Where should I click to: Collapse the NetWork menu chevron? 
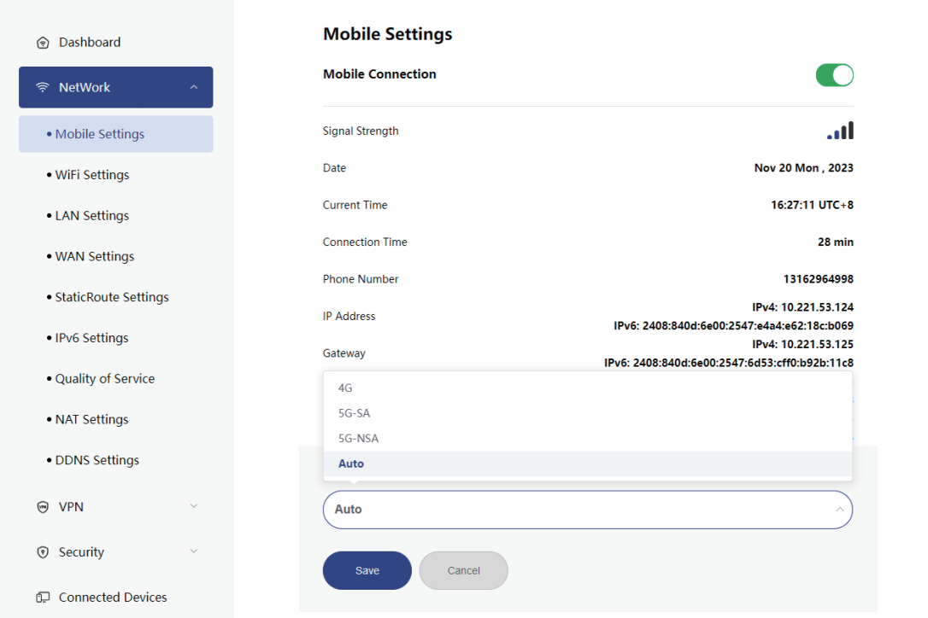(194, 87)
